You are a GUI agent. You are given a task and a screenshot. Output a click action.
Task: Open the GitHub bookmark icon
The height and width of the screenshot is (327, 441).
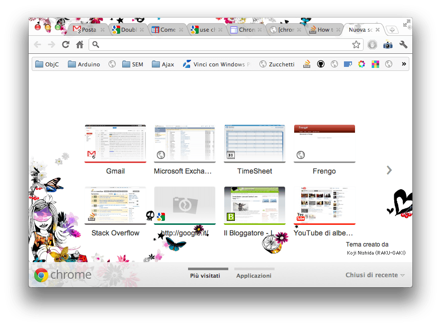click(x=320, y=64)
